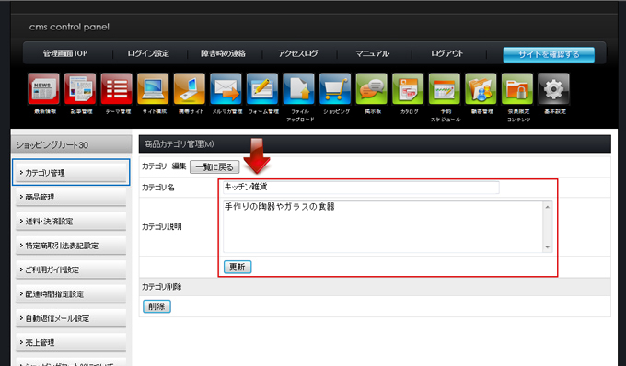This screenshot has height=366, width=626.
Task: Open 商品管理 in the sidebar
Action: click(x=71, y=197)
